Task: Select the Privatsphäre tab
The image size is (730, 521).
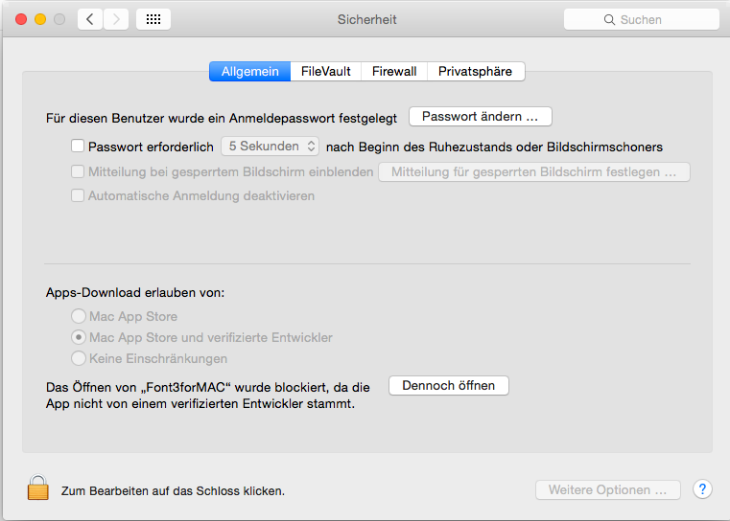Action: tap(475, 71)
